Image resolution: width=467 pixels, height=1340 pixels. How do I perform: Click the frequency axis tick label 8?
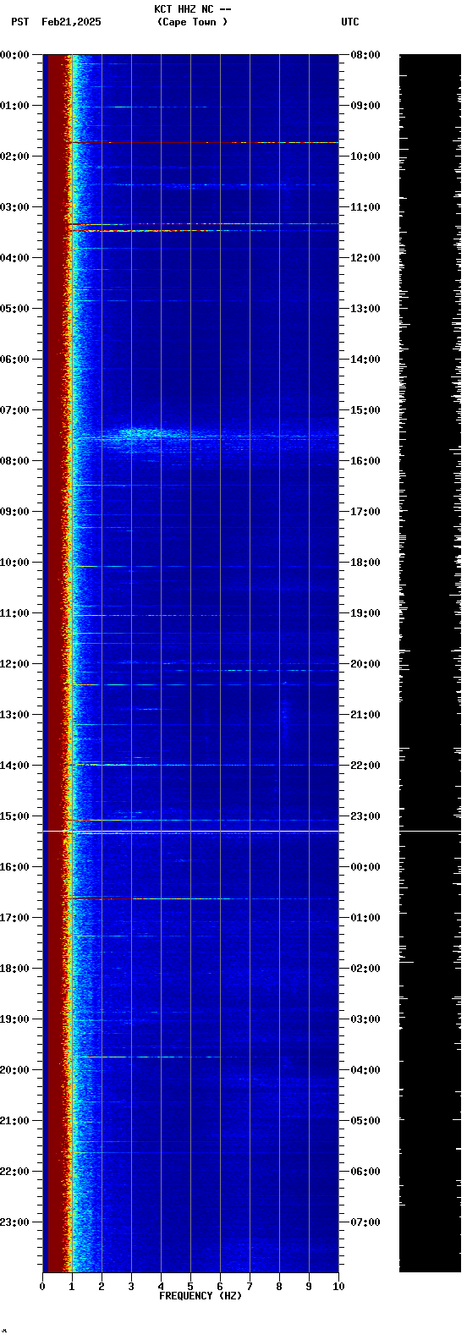pyautogui.click(x=279, y=1287)
